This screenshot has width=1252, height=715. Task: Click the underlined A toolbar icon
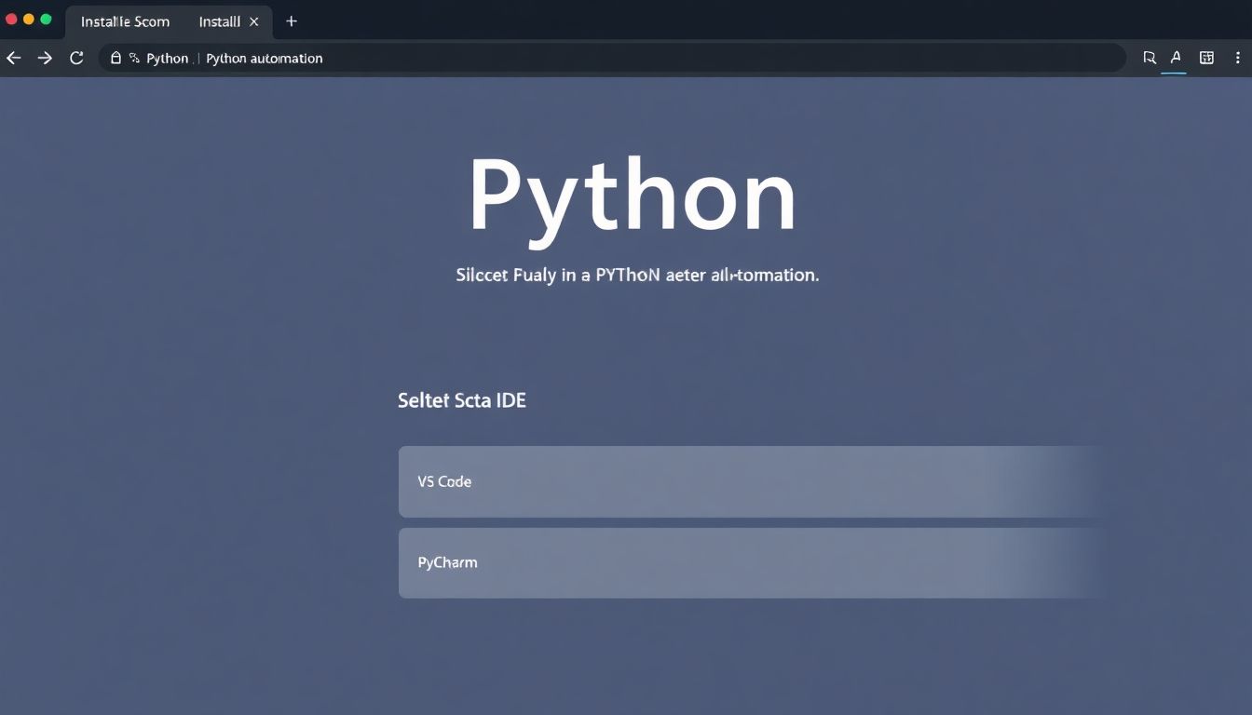[x=1176, y=58]
